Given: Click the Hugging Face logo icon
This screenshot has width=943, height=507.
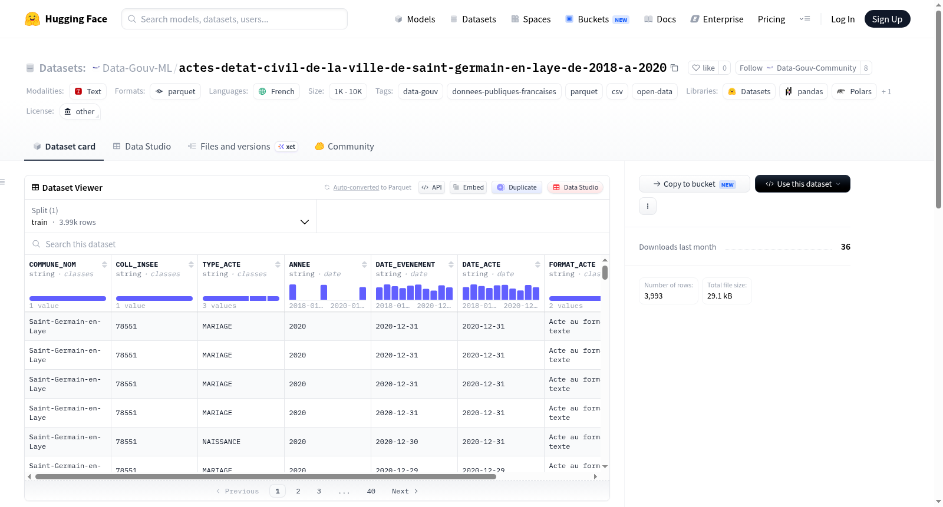Looking at the screenshot, I should pyautogui.click(x=32, y=19).
